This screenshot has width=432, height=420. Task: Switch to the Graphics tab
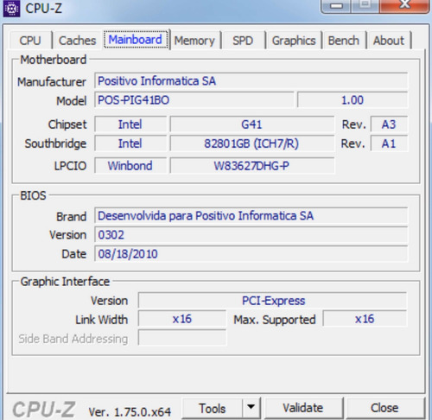(294, 41)
